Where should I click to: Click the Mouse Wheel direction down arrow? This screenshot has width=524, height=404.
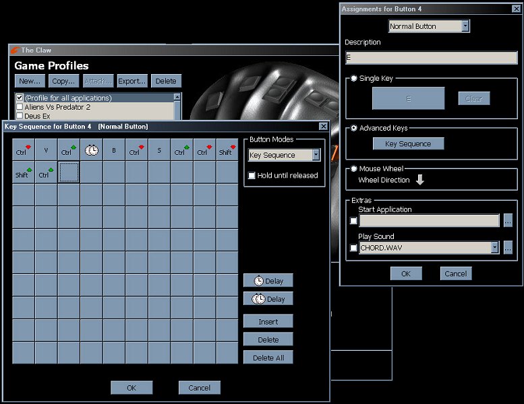(420, 180)
